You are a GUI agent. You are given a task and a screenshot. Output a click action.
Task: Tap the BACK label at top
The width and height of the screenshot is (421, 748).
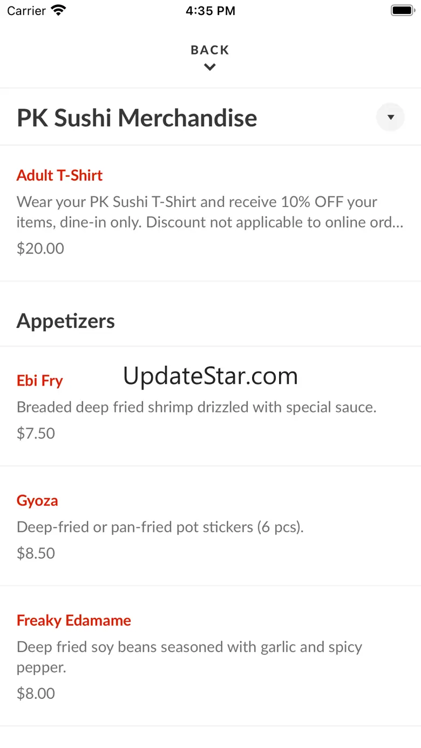tap(210, 50)
